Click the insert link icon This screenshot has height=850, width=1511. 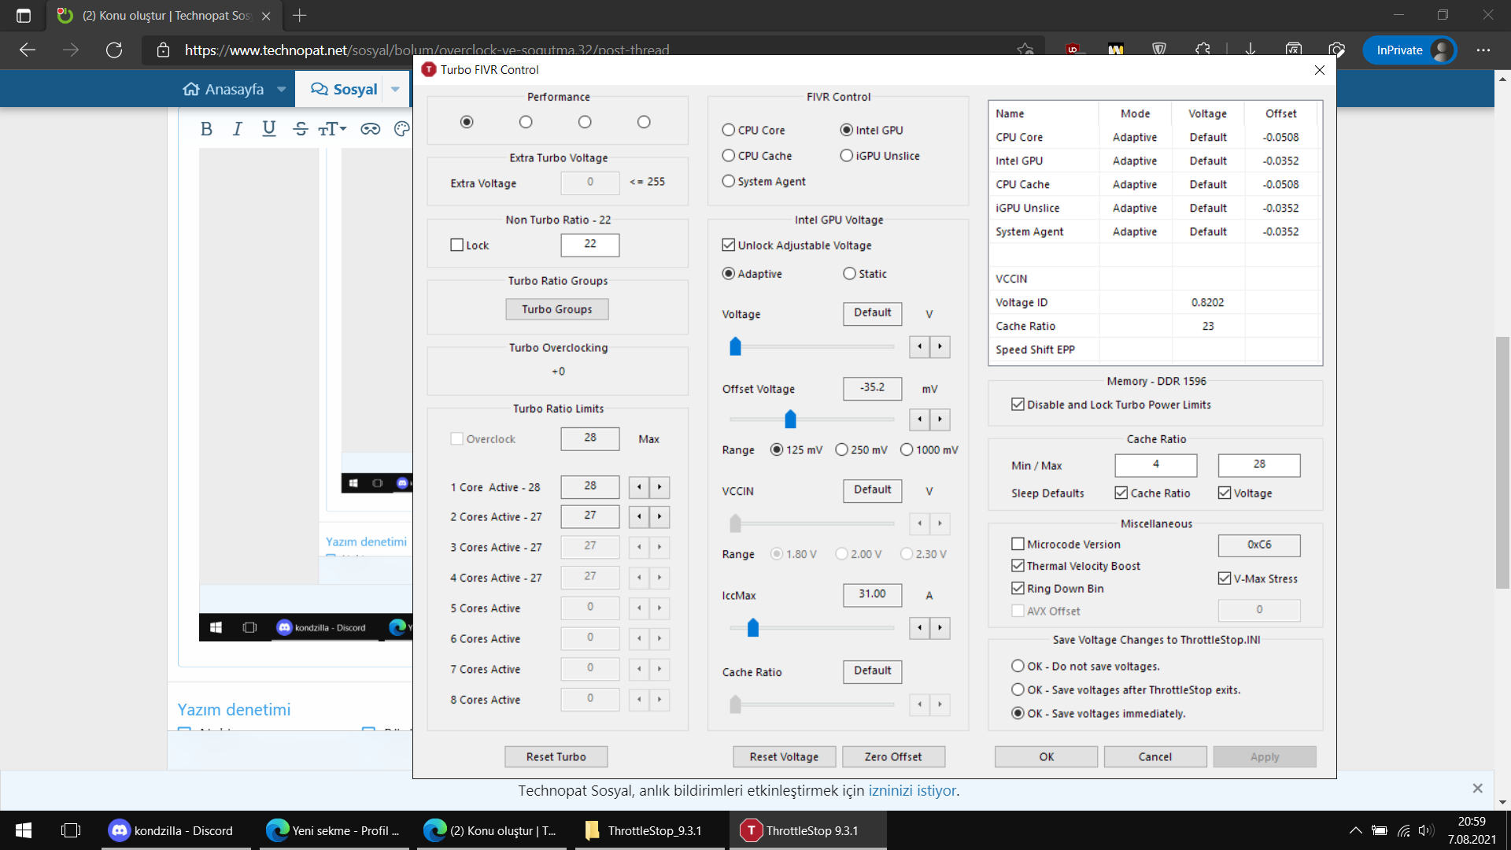point(370,129)
